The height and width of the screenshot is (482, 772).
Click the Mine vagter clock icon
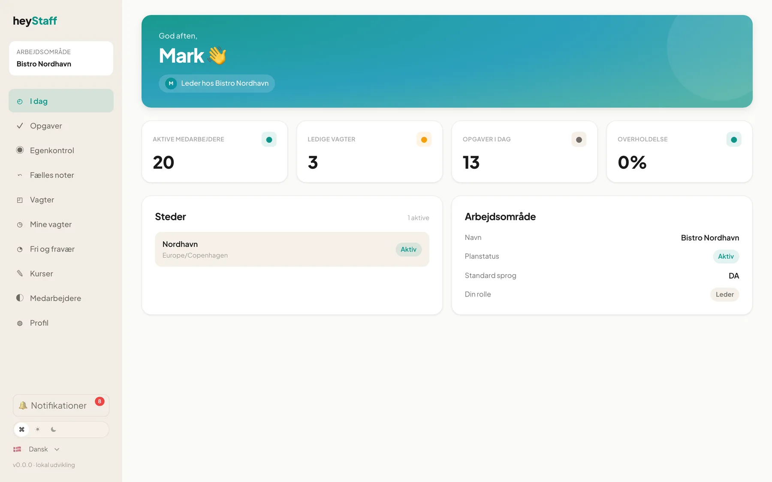point(20,225)
